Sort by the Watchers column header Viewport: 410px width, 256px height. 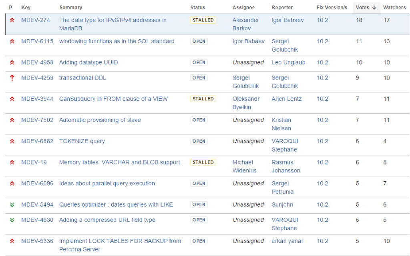point(394,8)
